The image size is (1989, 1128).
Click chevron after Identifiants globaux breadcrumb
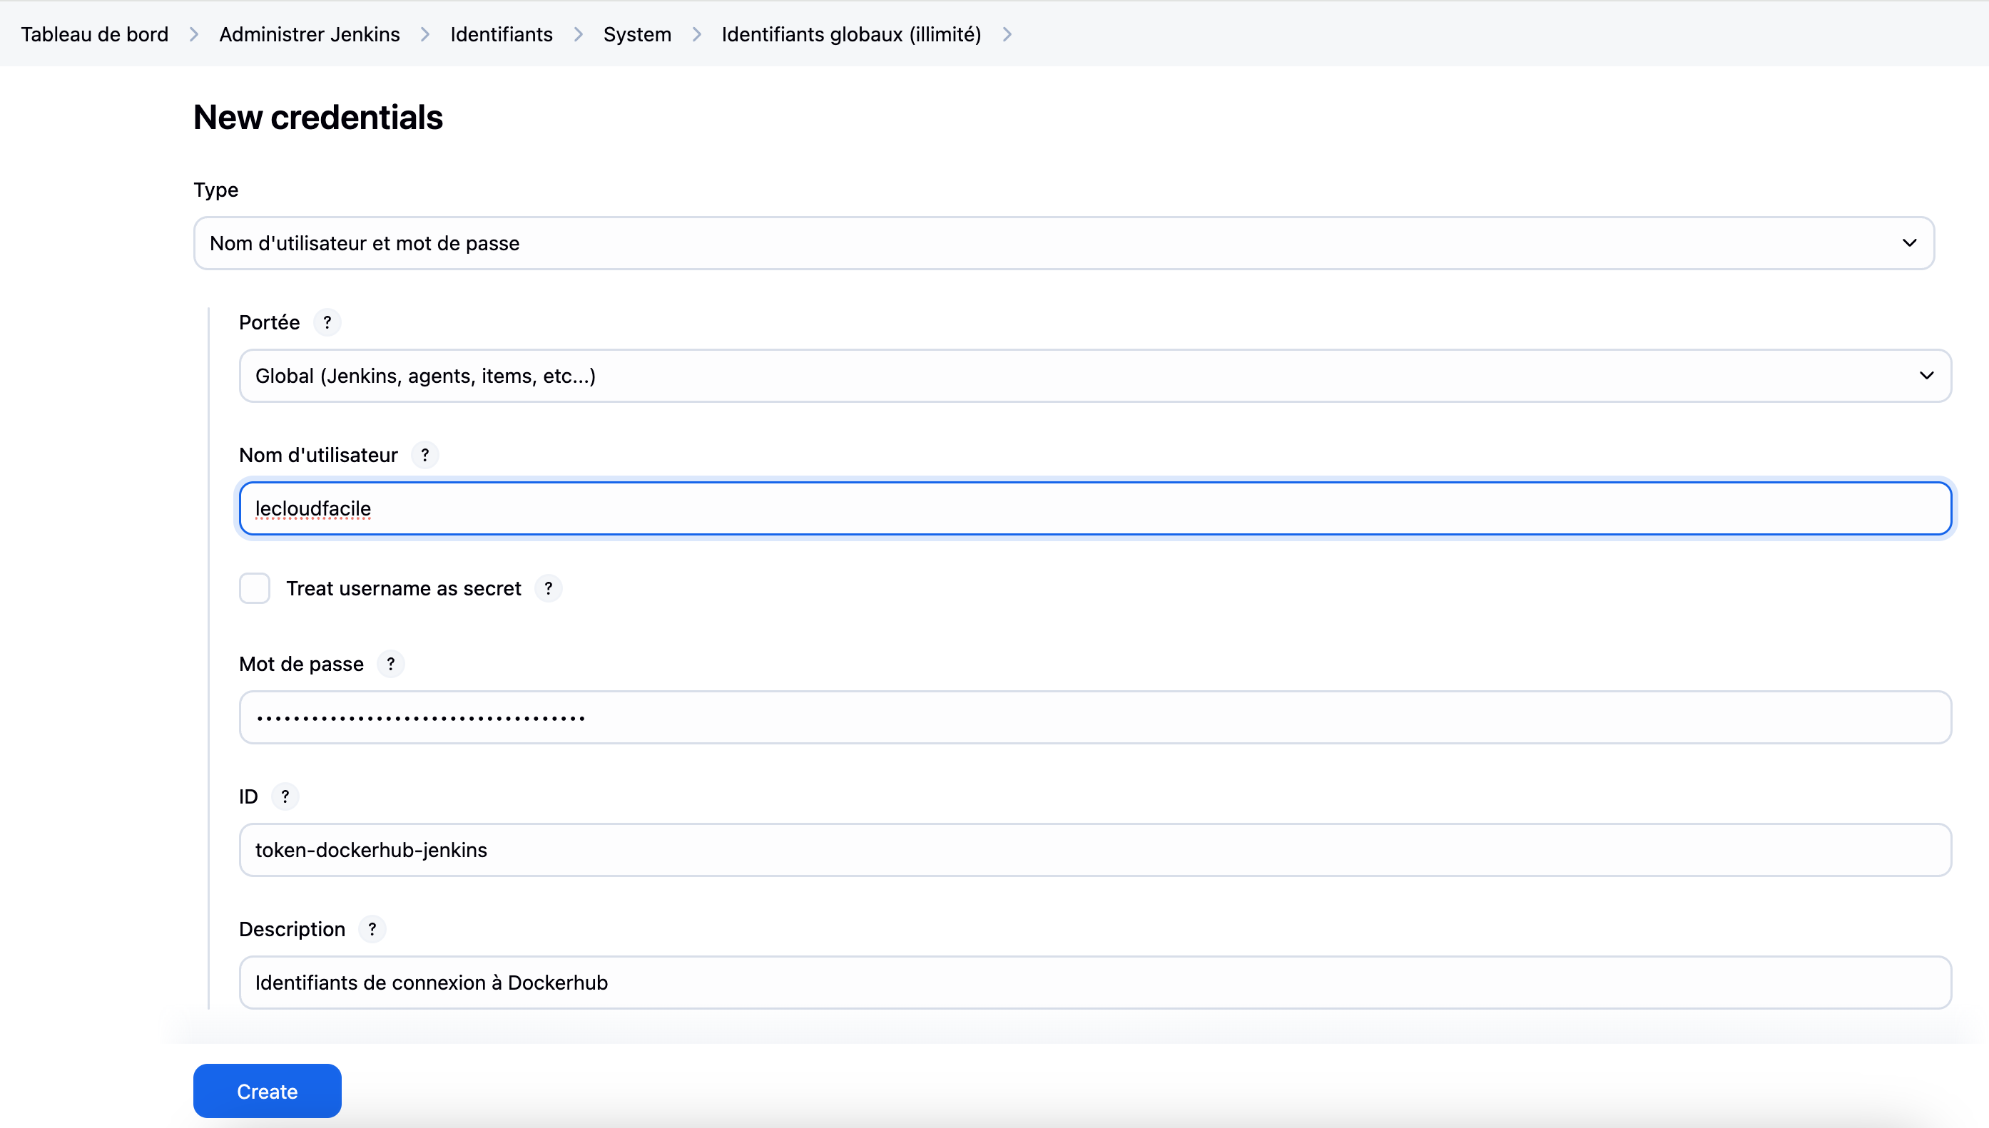coord(1007,35)
